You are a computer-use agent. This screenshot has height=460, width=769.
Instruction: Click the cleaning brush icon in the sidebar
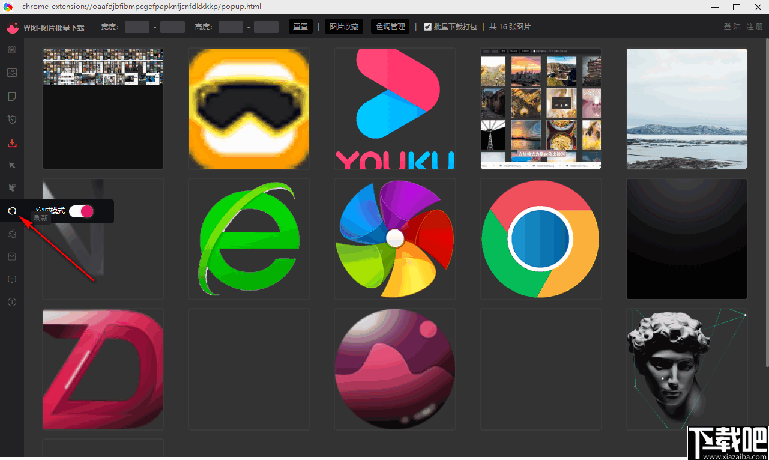coord(12,234)
